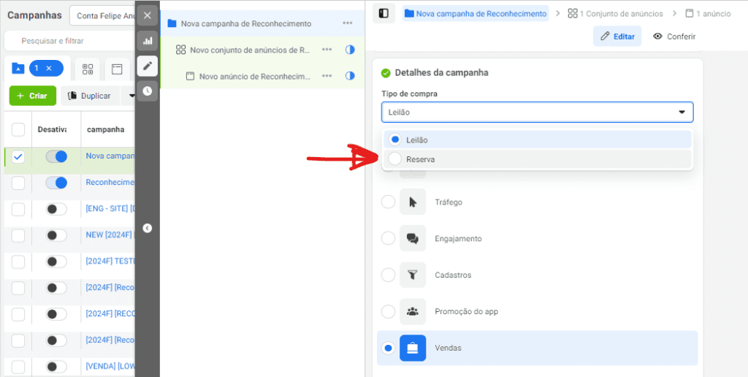
Task: Click the ad sets grid tab icon
Action: coord(88,69)
